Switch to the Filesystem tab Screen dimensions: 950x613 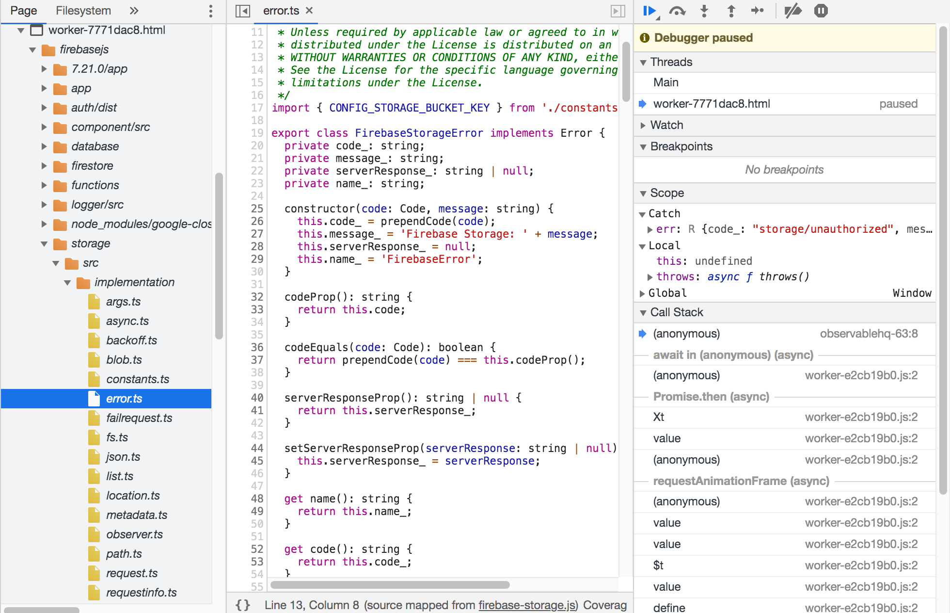point(83,11)
